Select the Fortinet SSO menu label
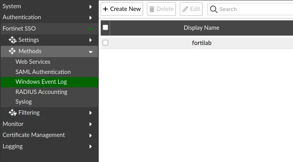Image resolution: width=293 pixels, height=162 pixels. coord(19,29)
